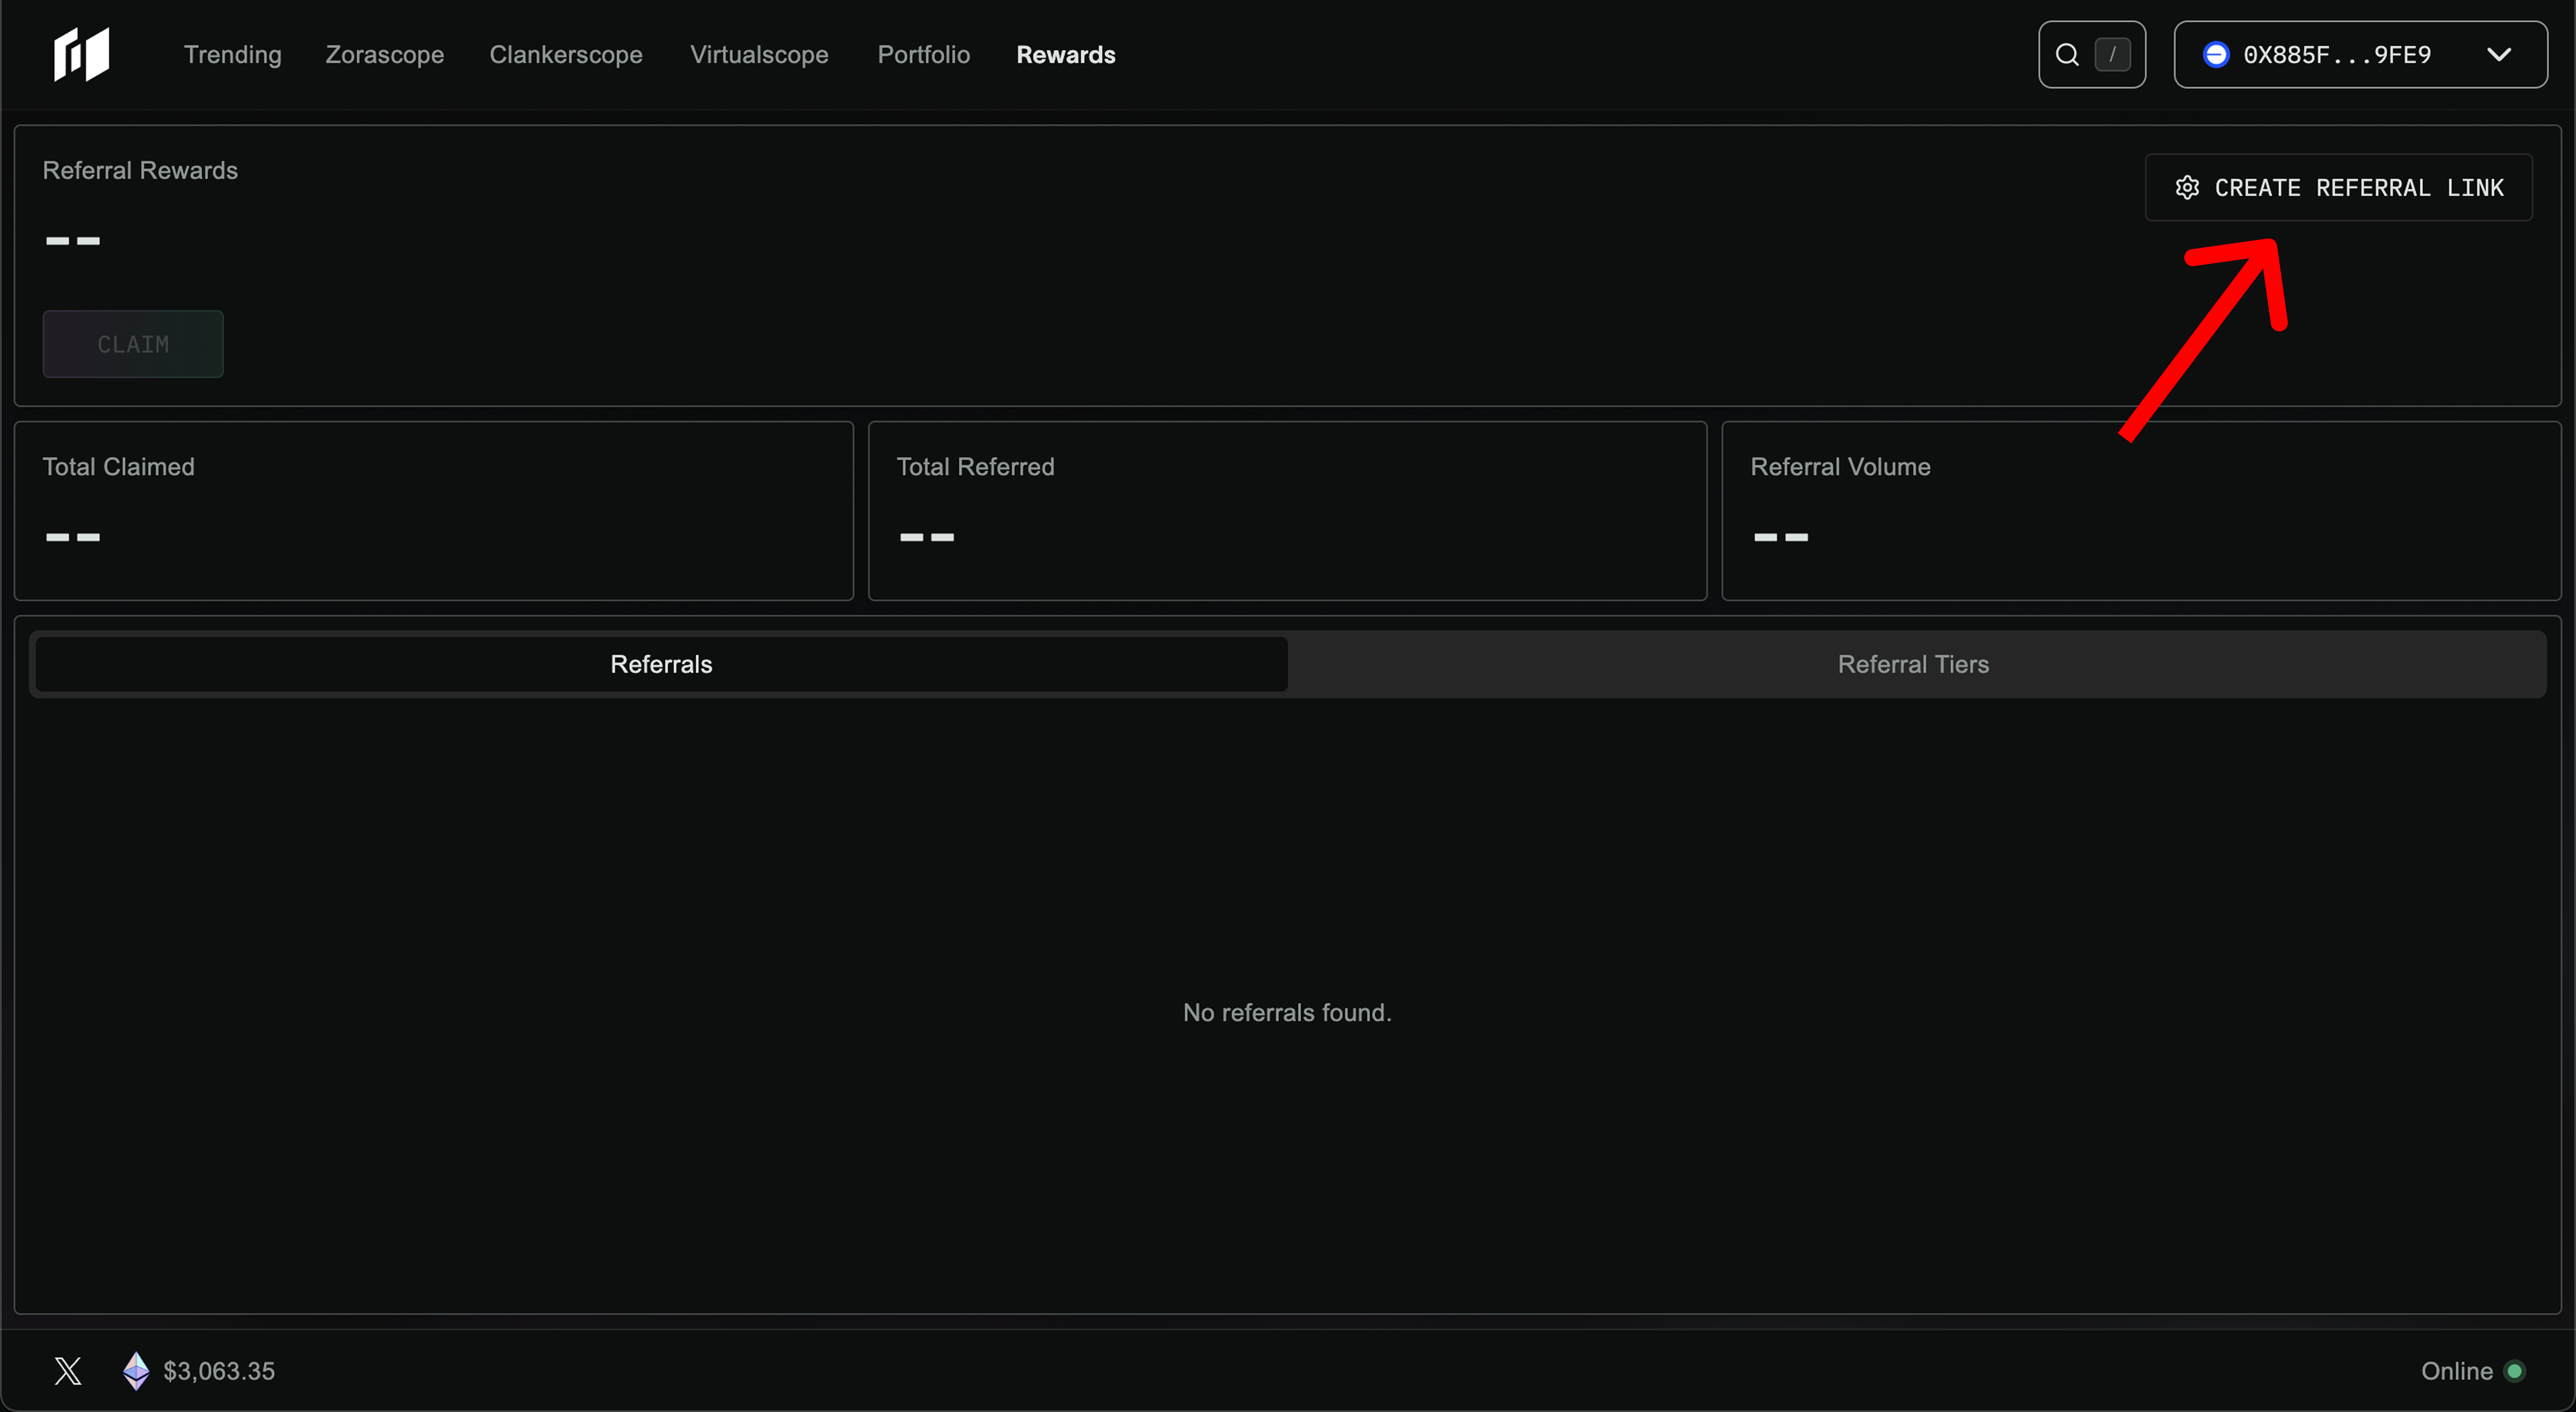
Task: Click the search magnifier icon
Action: click(x=2067, y=55)
